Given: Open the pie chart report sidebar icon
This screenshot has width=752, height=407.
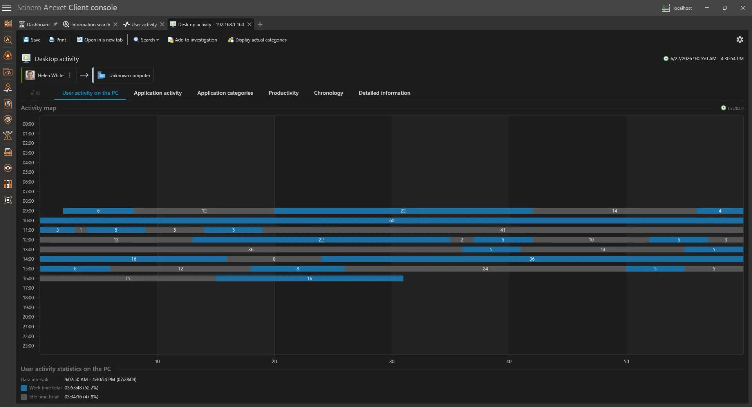Looking at the screenshot, I should (x=8, y=104).
